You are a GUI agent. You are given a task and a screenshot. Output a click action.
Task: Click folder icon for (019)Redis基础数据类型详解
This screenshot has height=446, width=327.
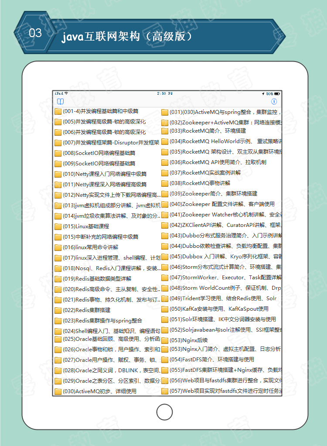[x=58, y=279]
